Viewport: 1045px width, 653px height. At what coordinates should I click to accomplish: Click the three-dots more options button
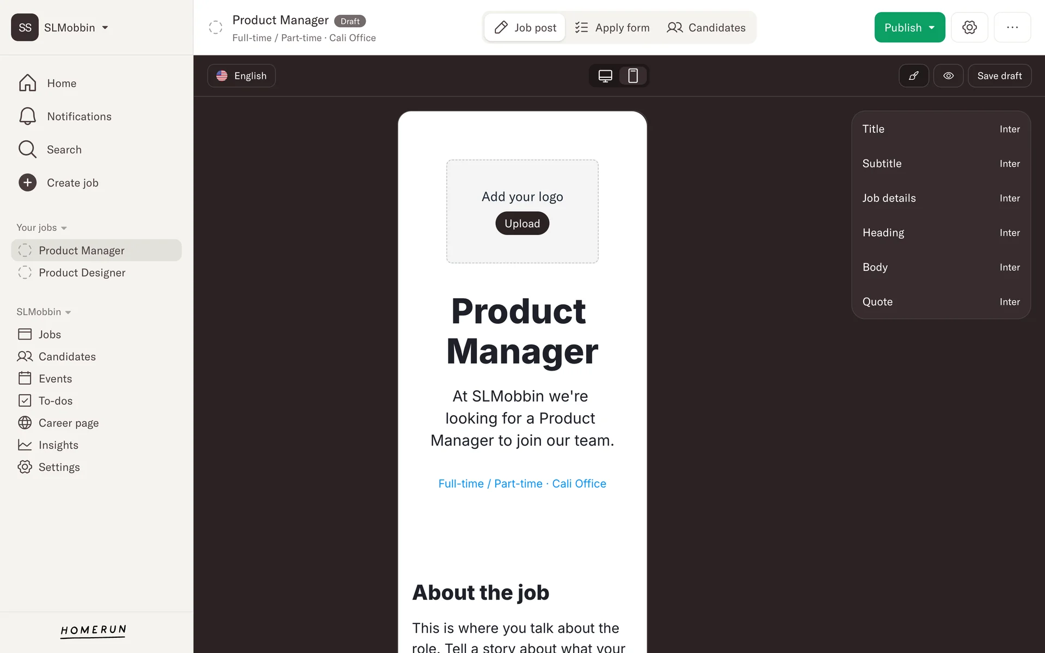point(1012,27)
